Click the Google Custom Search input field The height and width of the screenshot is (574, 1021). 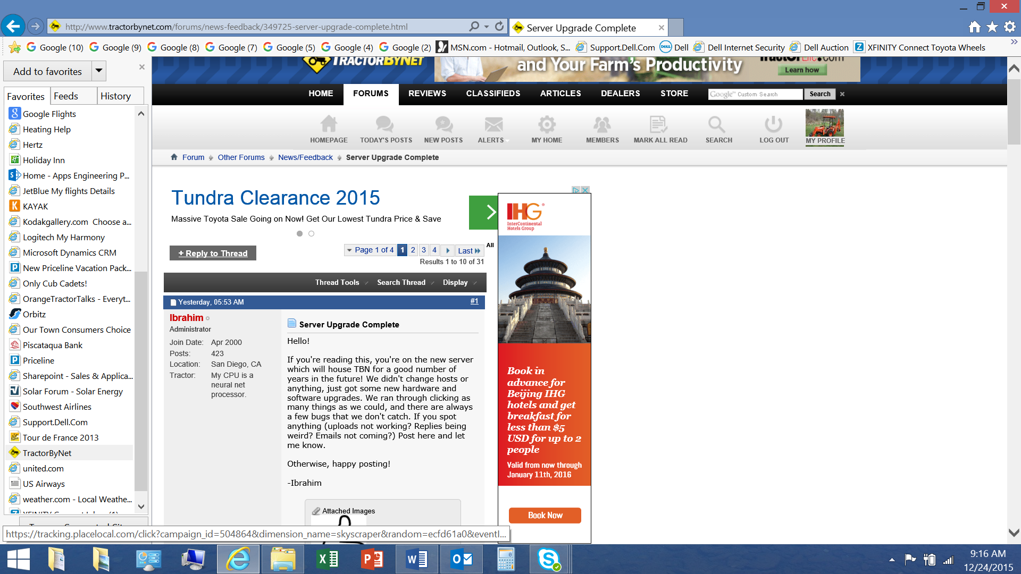[755, 94]
